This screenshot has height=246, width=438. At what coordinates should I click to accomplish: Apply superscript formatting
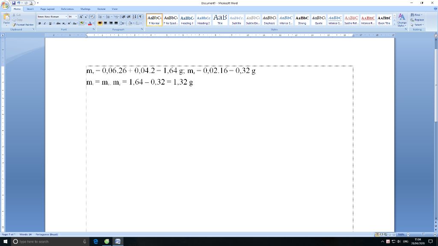(69, 23)
